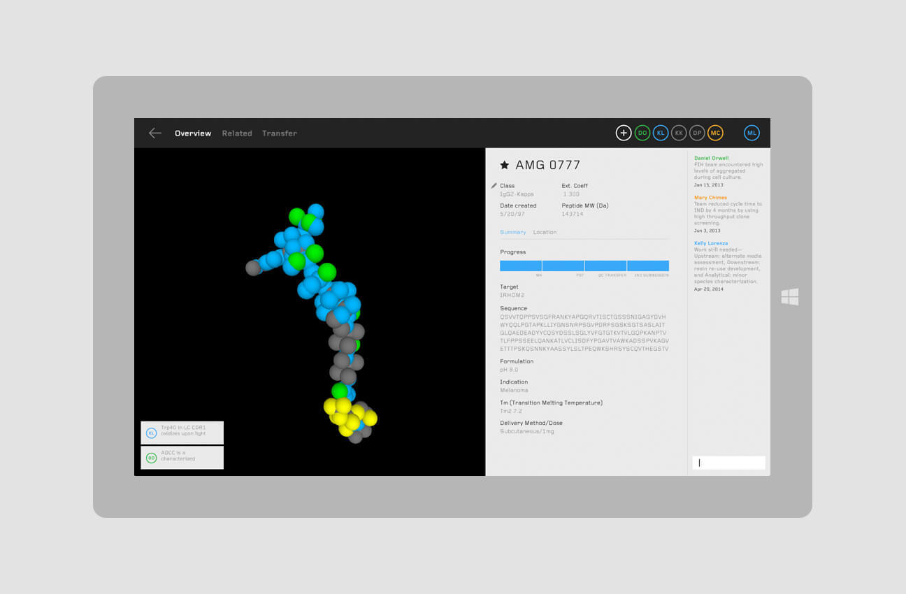
Task: Select Daniel Orwell's green DO avatar icon
Action: coord(642,132)
